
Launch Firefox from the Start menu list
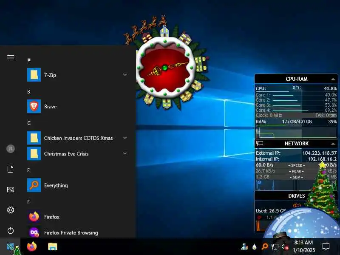click(x=34, y=217)
